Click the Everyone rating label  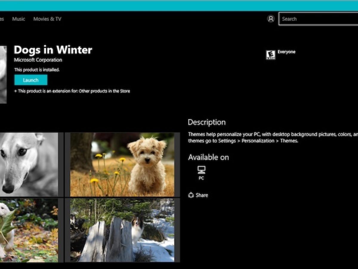coord(286,52)
